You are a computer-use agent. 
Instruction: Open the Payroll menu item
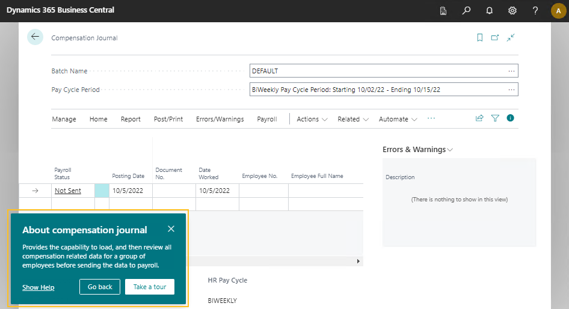click(x=266, y=119)
